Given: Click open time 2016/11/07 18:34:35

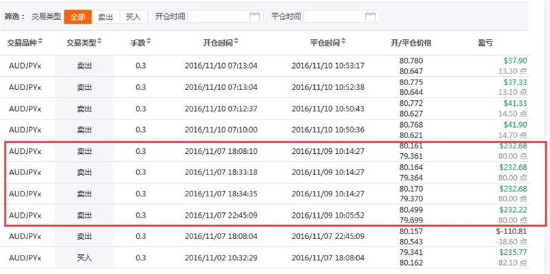Looking at the screenshot, I should click(x=221, y=194).
